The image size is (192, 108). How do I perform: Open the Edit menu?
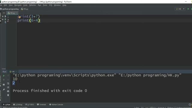(x=5, y=5)
